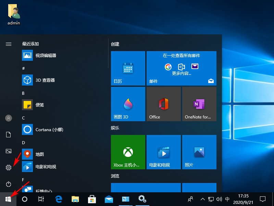Open the 画图 3D tile

coord(128,104)
